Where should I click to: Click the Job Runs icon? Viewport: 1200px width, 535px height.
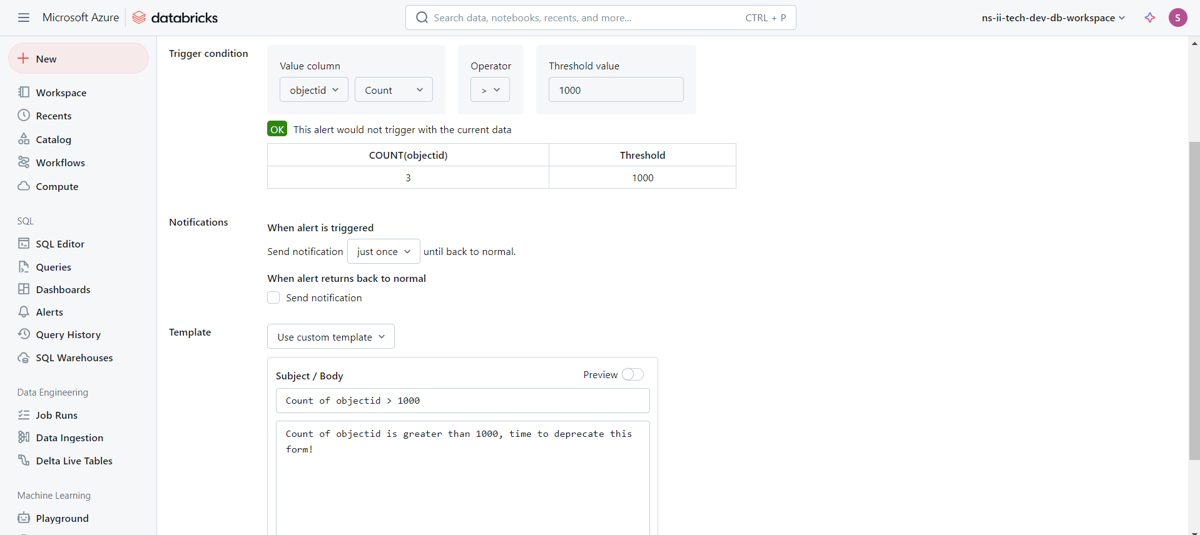24,414
